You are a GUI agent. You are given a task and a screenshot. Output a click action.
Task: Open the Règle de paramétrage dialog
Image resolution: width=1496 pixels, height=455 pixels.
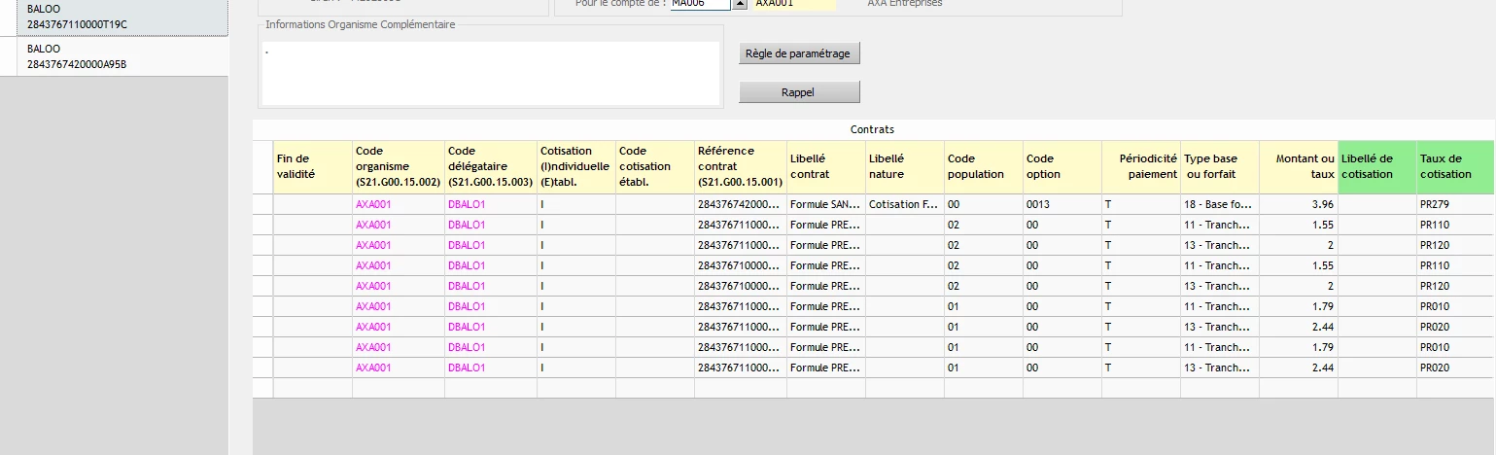coord(799,53)
